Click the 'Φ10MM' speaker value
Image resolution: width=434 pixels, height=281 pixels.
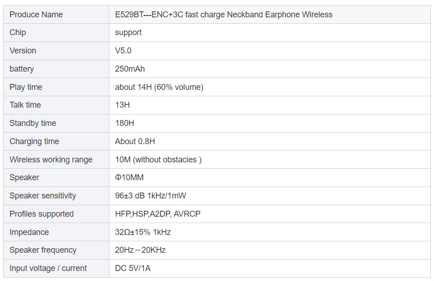tap(129, 177)
